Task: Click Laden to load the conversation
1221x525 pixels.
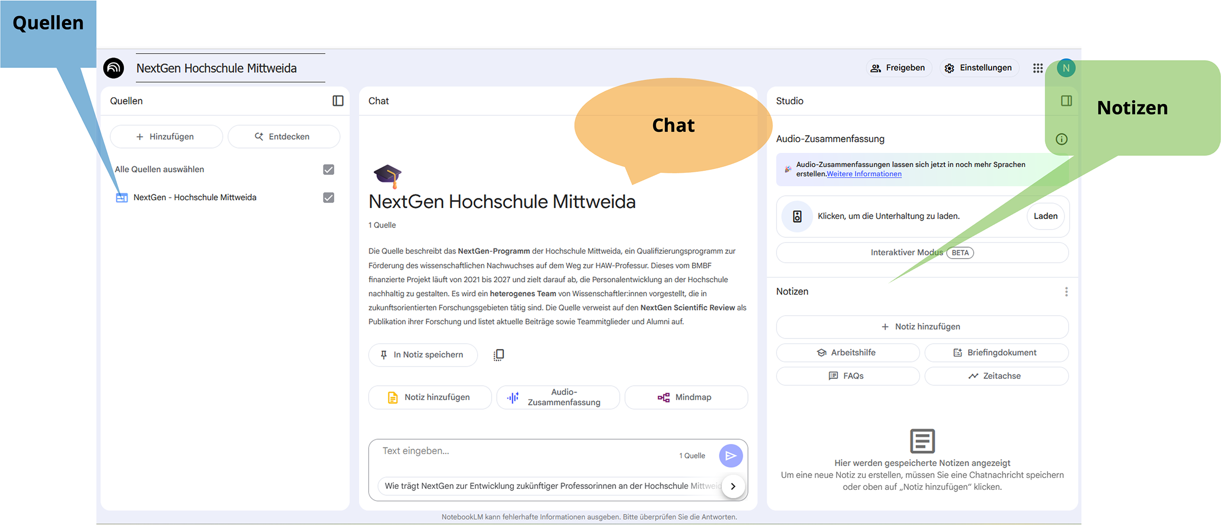Action: coord(1046,216)
